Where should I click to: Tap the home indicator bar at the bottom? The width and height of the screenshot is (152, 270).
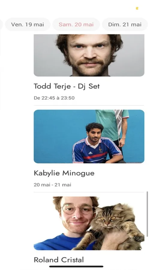[x=76, y=267]
